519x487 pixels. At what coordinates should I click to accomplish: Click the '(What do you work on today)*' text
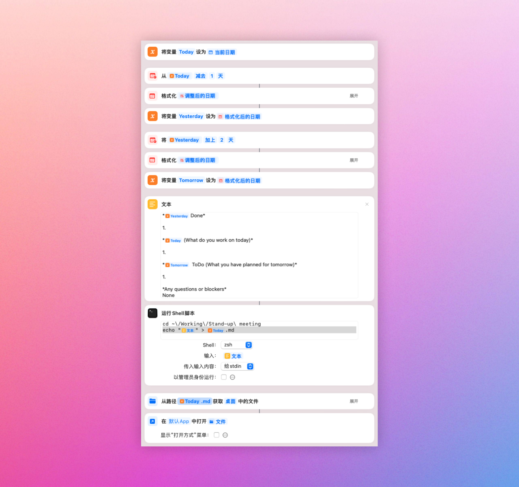pos(218,240)
